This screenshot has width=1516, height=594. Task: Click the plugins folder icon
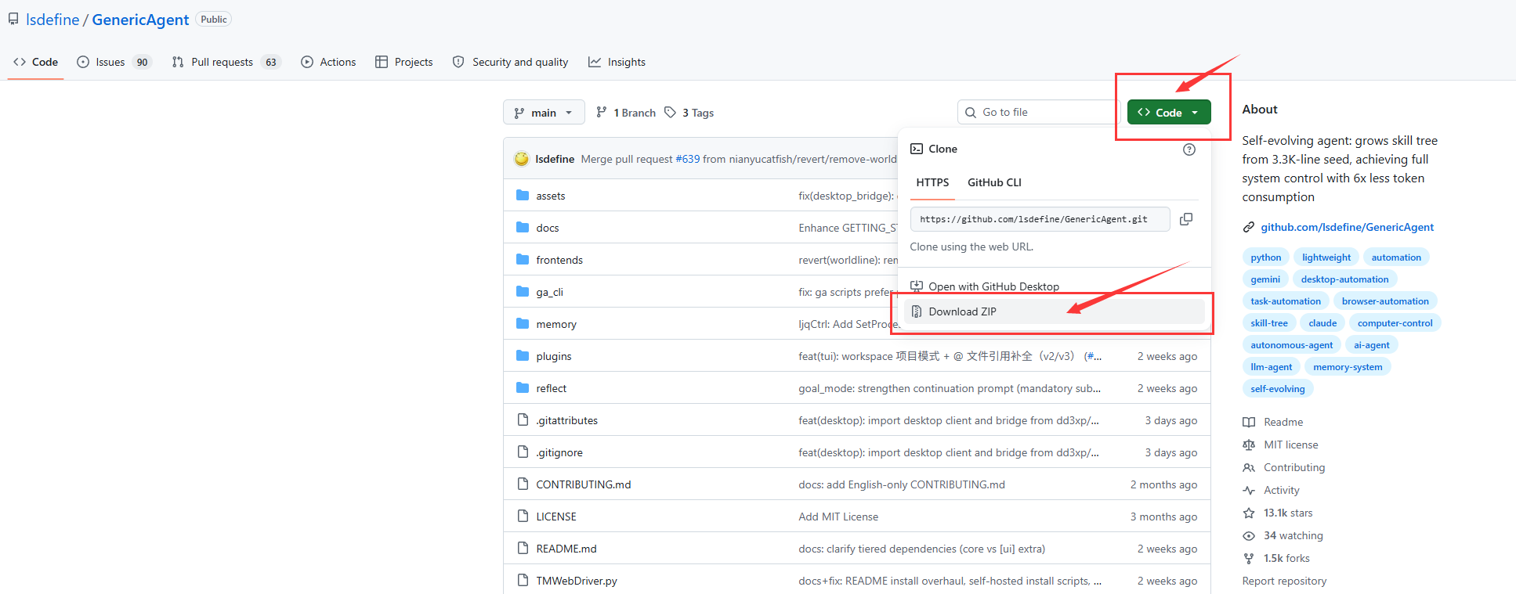523,355
